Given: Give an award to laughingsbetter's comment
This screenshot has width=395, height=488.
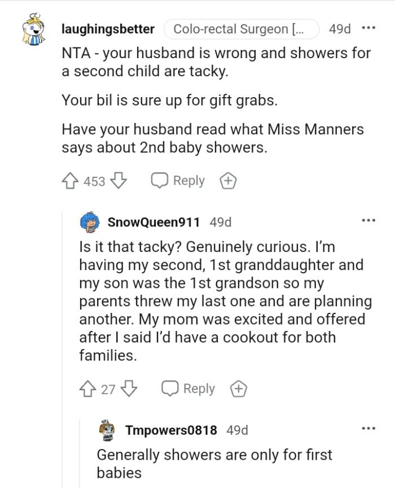Looking at the screenshot, I should [229, 181].
